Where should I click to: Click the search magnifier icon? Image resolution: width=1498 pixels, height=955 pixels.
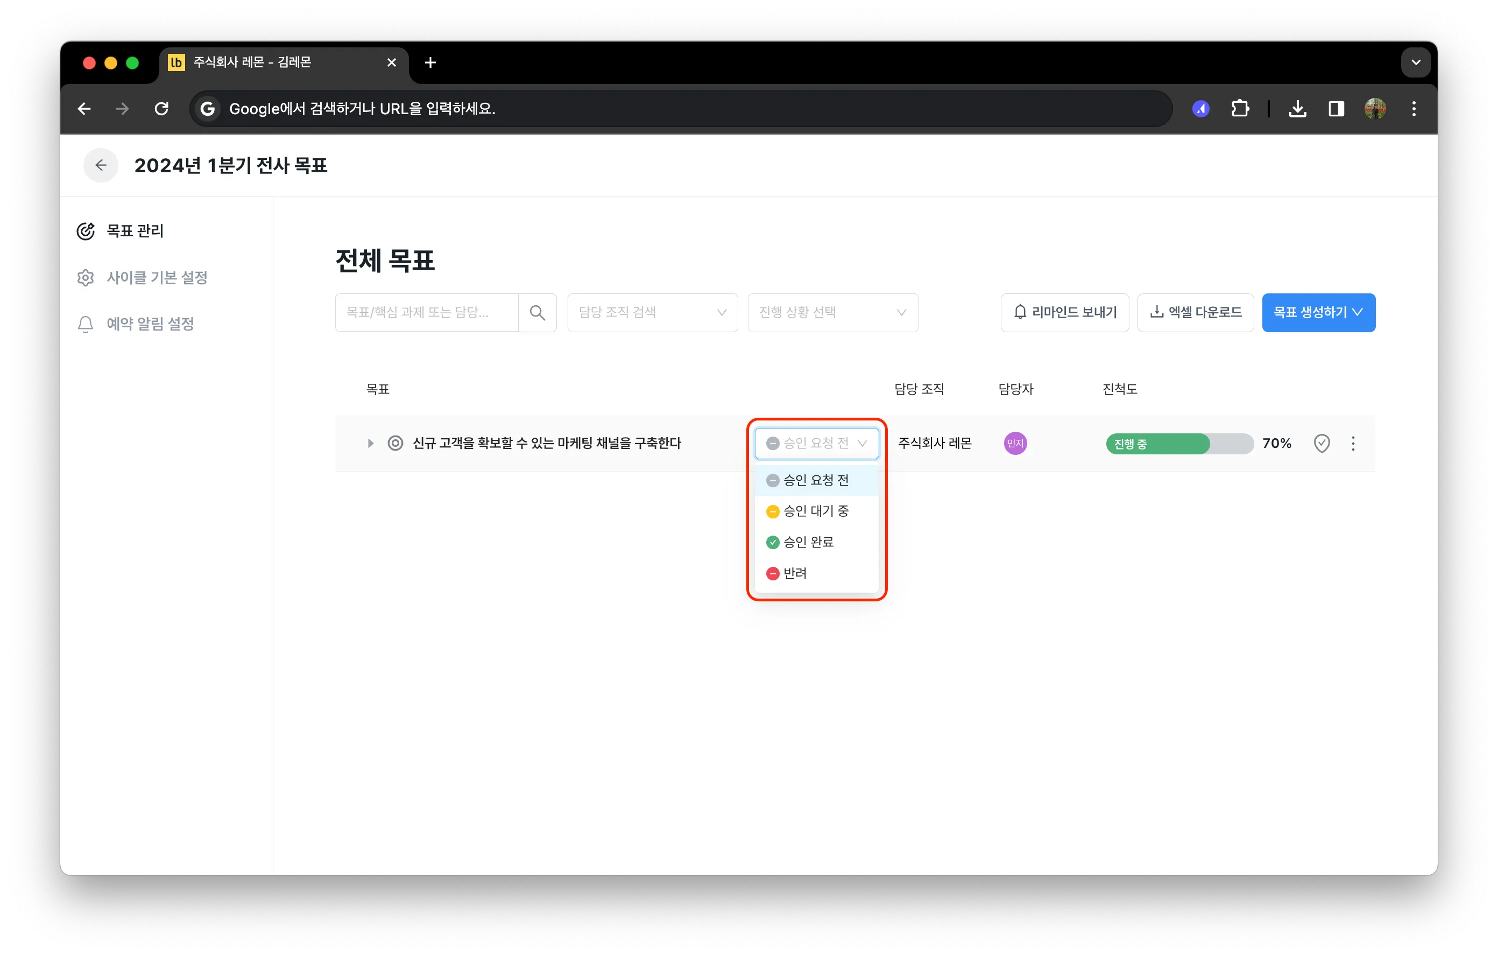(538, 313)
